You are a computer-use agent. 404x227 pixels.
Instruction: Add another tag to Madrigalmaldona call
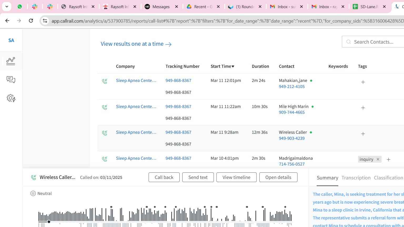pyautogui.click(x=388, y=159)
